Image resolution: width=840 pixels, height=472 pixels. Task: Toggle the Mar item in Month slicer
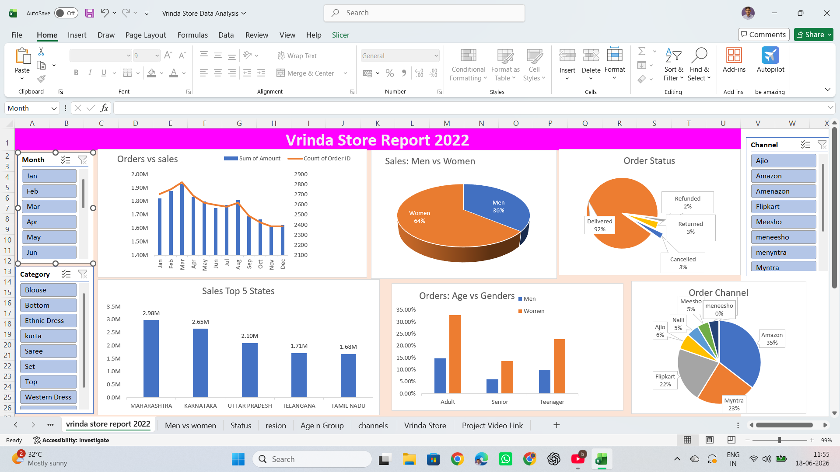[49, 207]
